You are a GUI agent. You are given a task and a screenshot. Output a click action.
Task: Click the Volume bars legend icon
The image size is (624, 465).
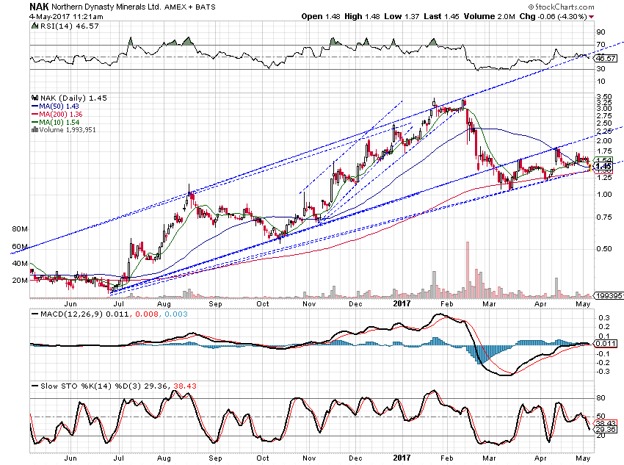(33, 129)
